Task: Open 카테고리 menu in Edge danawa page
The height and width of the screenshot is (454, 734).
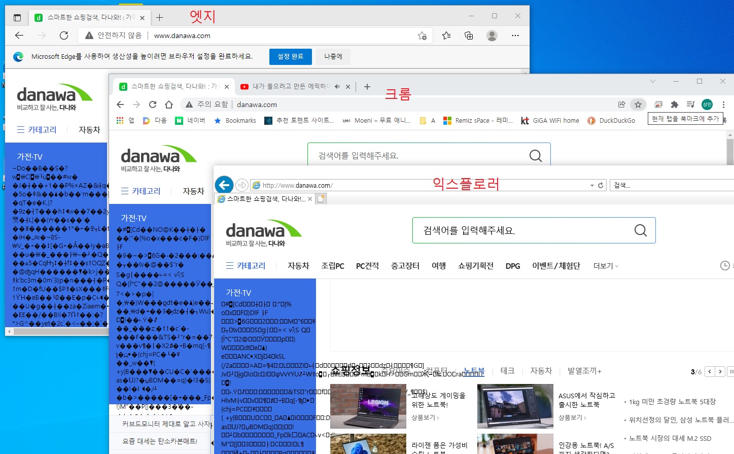Action: [x=37, y=130]
